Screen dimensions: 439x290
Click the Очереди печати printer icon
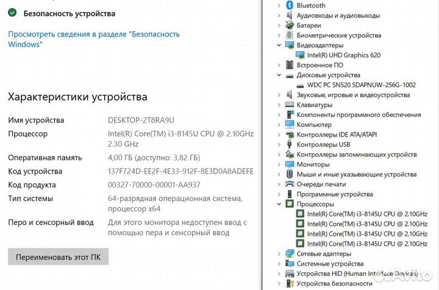pyautogui.click(x=290, y=184)
